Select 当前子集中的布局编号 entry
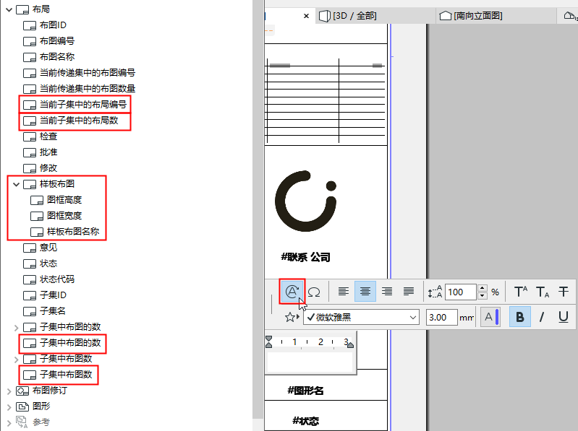Viewport: 578px width, 431px height. point(83,105)
